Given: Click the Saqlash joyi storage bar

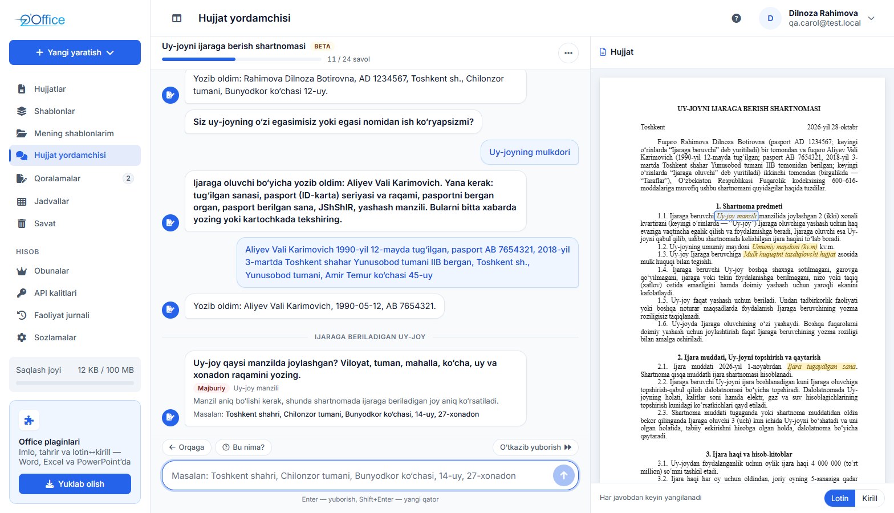Looking at the screenshot, I should pyautogui.click(x=75, y=383).
